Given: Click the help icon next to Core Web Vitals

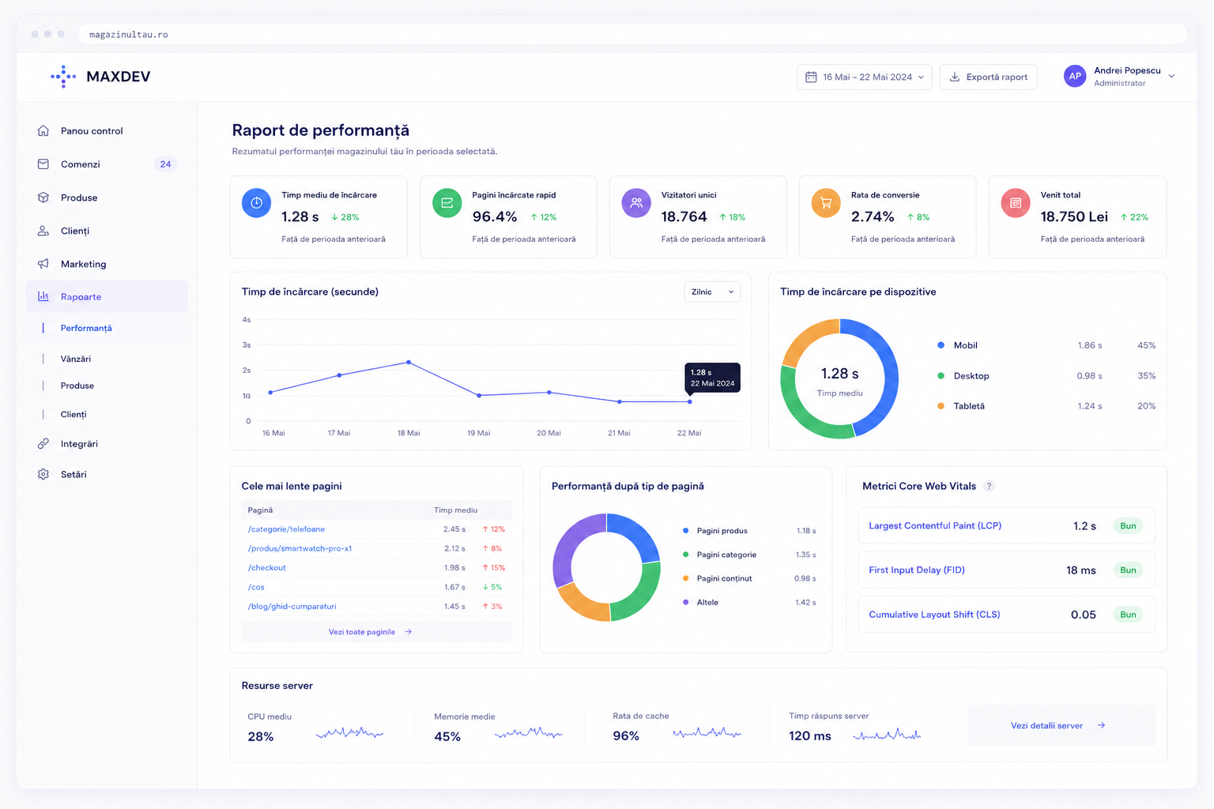Looking at the screenshot, I should coord(989,487).
